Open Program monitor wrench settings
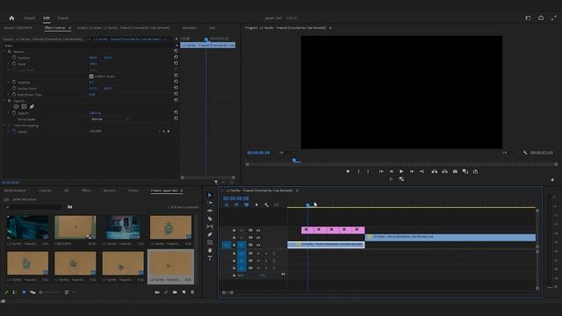 point(525,153)
